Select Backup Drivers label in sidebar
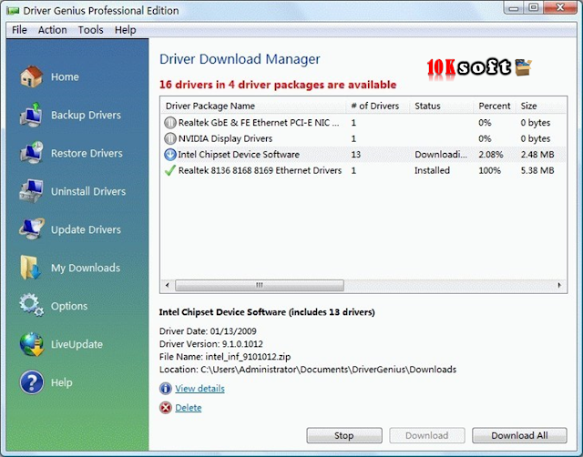583x457 pixels. [86, 116]
